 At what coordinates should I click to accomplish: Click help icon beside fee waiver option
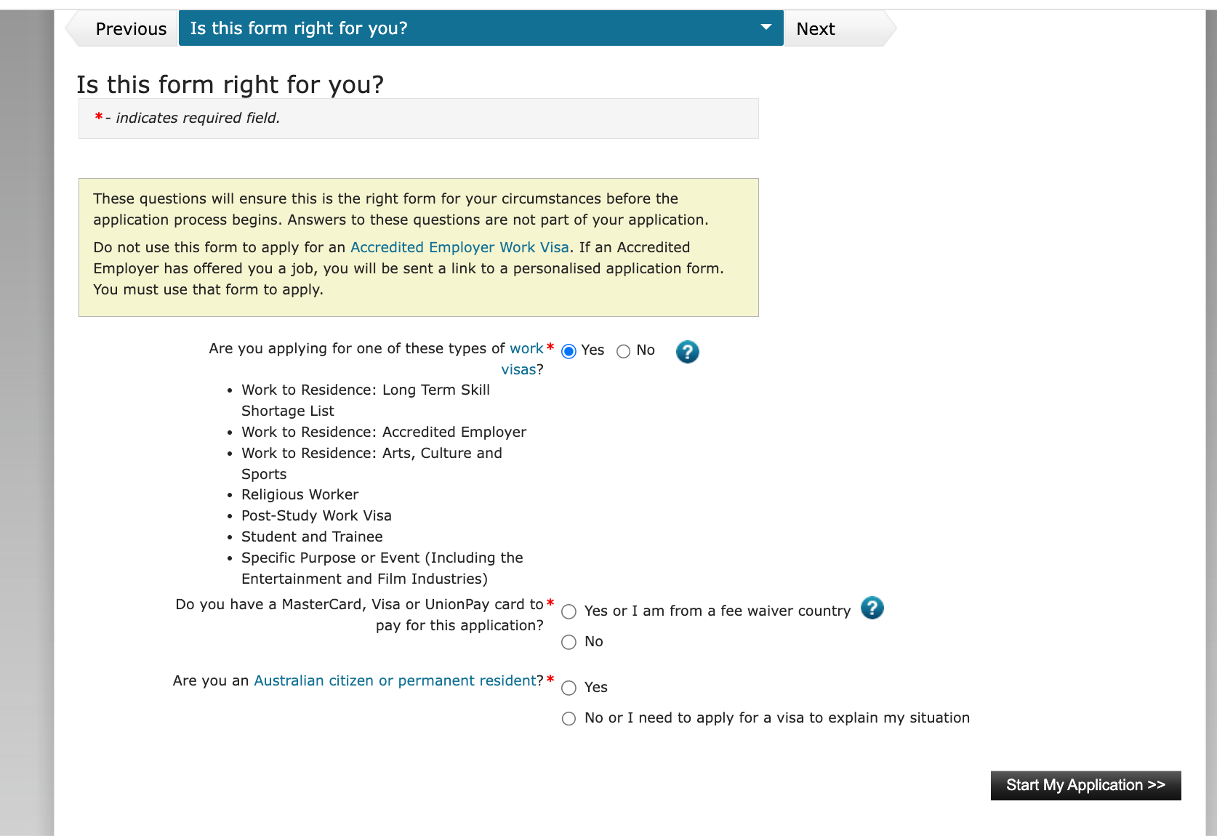pyautogui.click(x=872, y=608)
